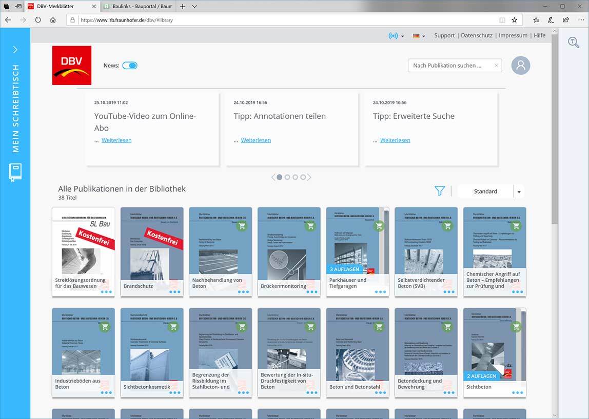Expand broadcast icon dropdown arrow
Screen dimensions: 589x419
[402, 36]
